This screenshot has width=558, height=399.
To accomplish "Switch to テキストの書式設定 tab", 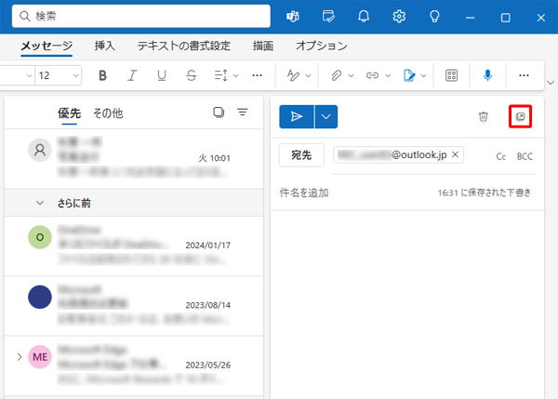I will click(x=183, y=46).
